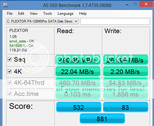This screenshot has height=126, width=154.
Task: Click the 119.24 GB capacity text
Action: point(18,50)
